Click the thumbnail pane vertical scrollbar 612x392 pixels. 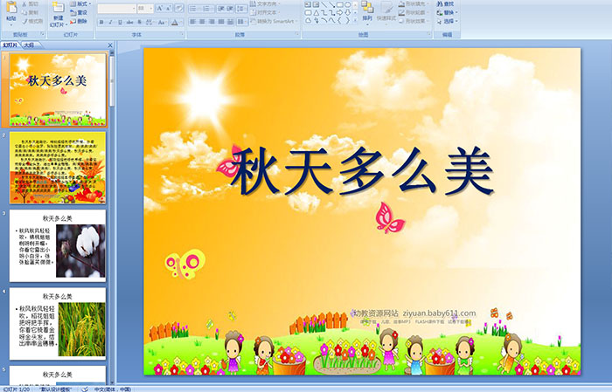point(113,218)
